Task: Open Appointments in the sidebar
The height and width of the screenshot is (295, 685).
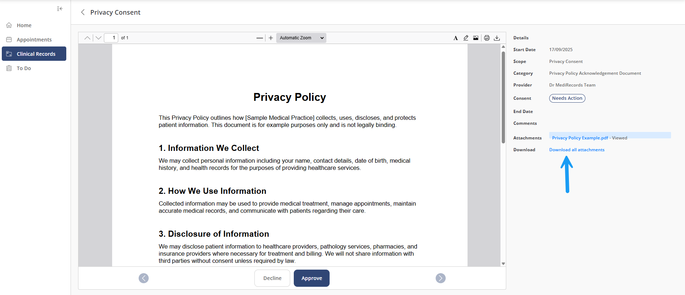Action: point(34,40)
